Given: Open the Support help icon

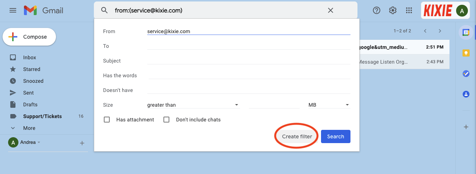Looking at the screenshot, I should pyautogui.click(x=377, y=10).
